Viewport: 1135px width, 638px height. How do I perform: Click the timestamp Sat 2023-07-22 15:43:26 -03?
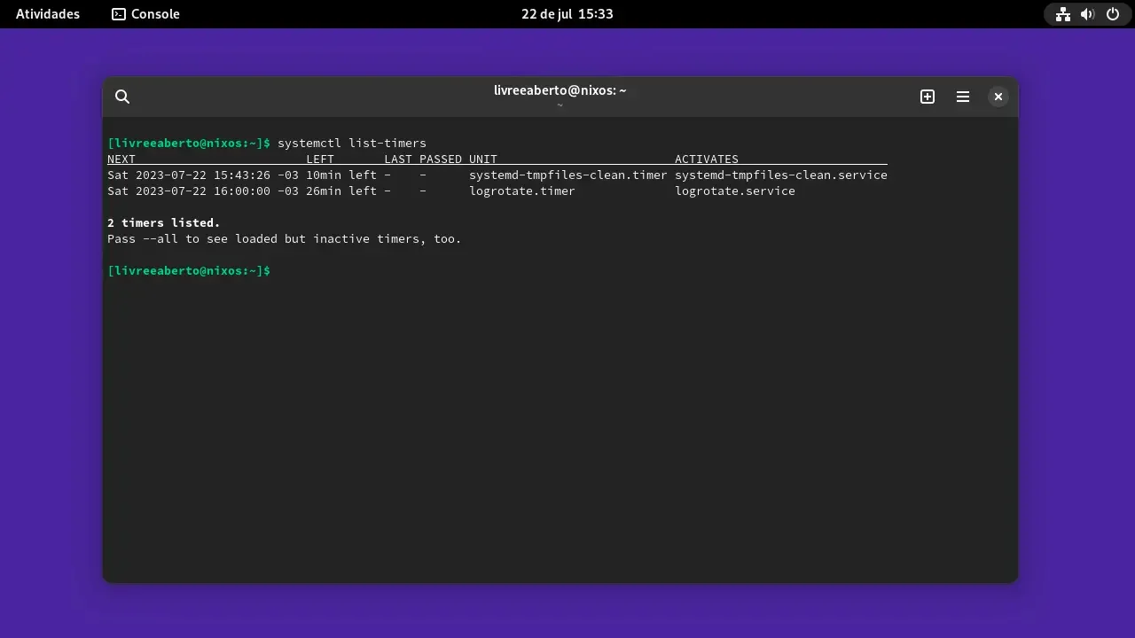tap(203, 175)
